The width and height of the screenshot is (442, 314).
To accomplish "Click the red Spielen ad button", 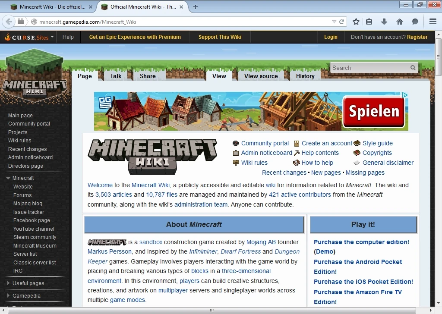I will point(374,112).
